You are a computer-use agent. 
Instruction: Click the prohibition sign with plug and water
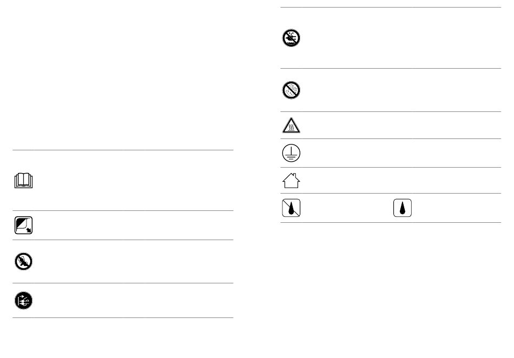point(291,38)
